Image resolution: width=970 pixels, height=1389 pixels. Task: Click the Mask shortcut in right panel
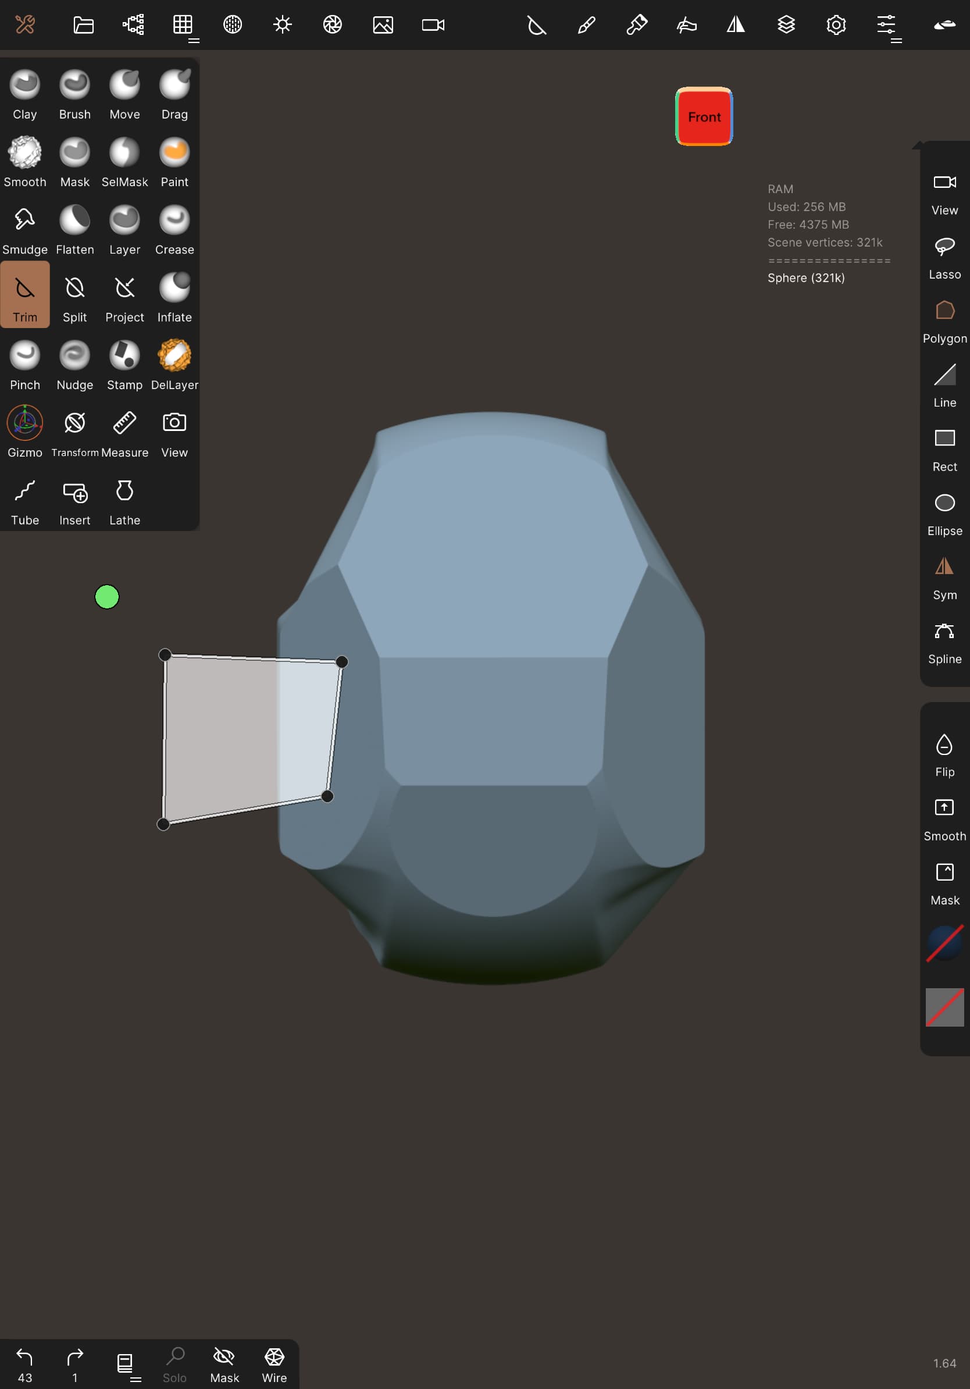click(944, 884)
